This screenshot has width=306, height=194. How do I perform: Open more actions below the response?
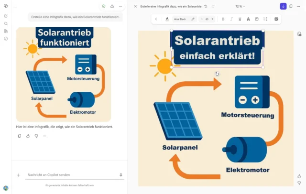pos(44,136)
